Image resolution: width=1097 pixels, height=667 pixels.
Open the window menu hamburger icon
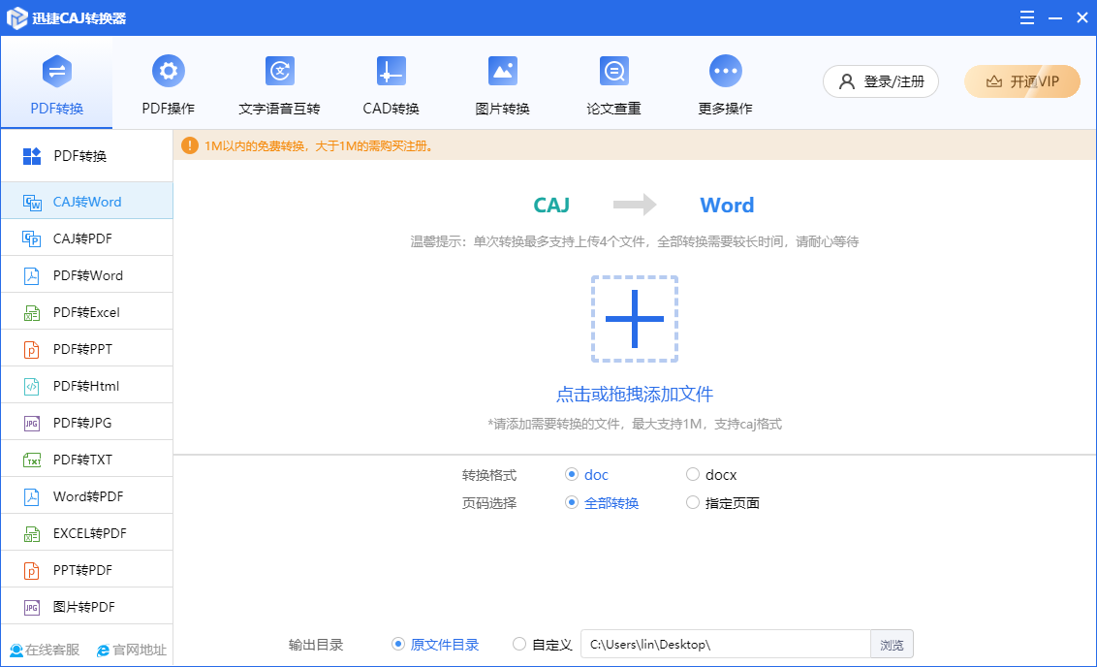point(1026,17)
